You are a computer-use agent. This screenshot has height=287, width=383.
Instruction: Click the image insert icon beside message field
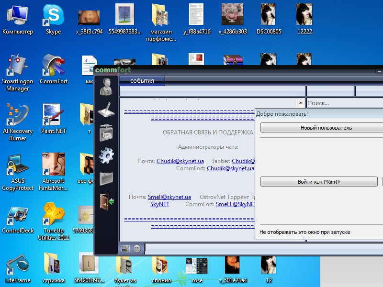pyautogui.click(x=125, y=249)
